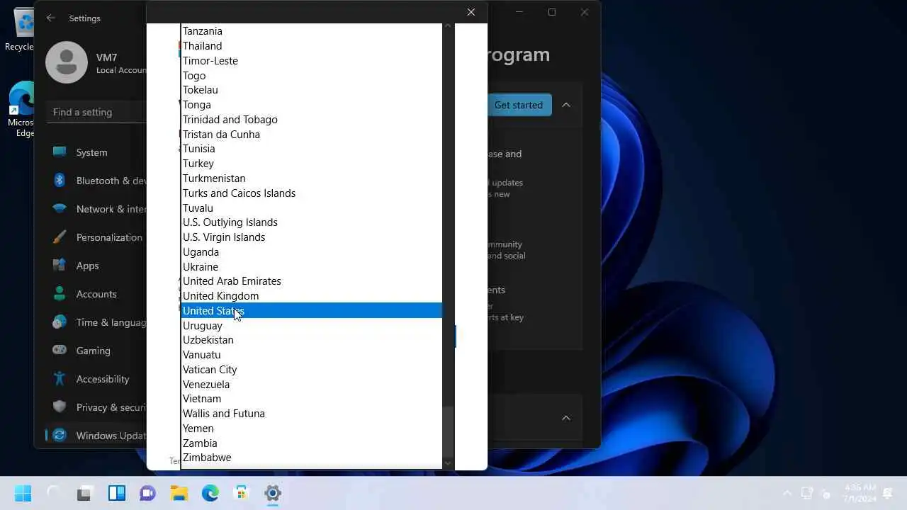Open Widgets on the taskbar
This screenshot has height=510, width=907.
[116, 493]
